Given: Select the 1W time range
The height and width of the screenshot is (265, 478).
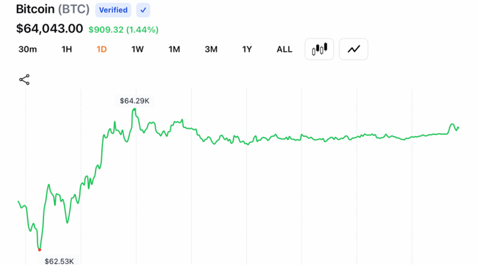Looking at the screenshot, I should click(137, 49).
